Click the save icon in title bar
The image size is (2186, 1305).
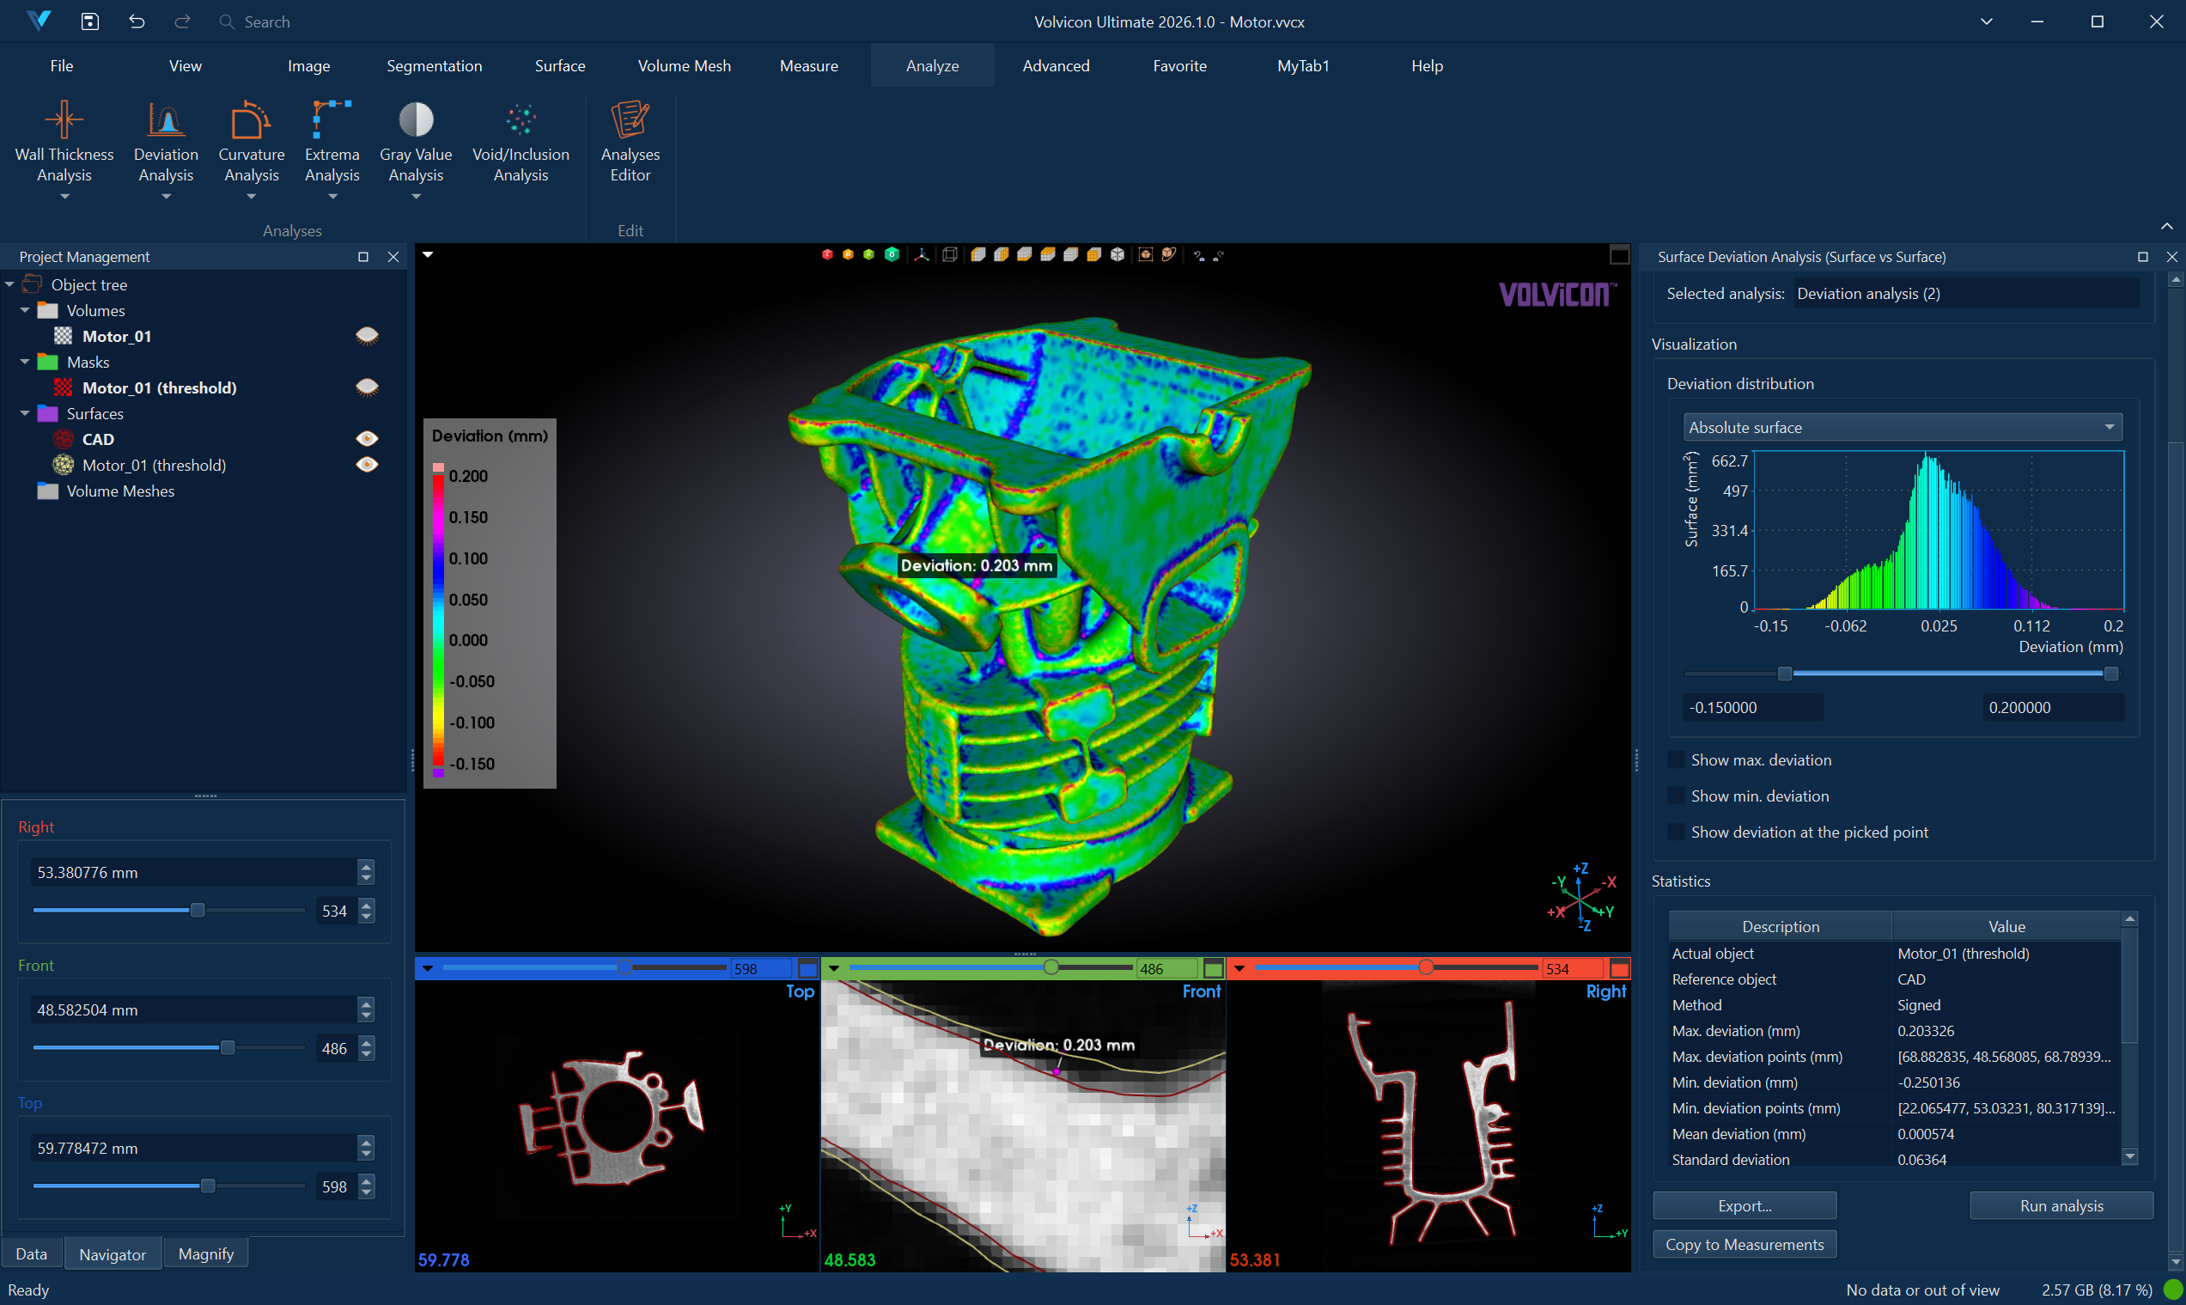coord(89,21)
